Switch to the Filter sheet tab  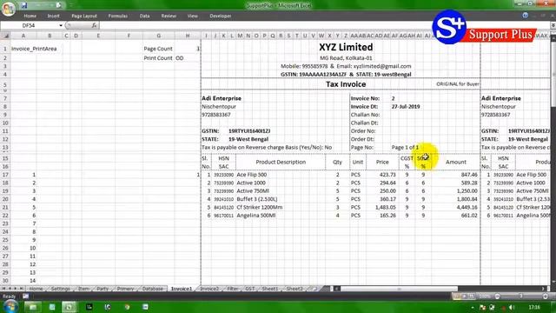233,289
